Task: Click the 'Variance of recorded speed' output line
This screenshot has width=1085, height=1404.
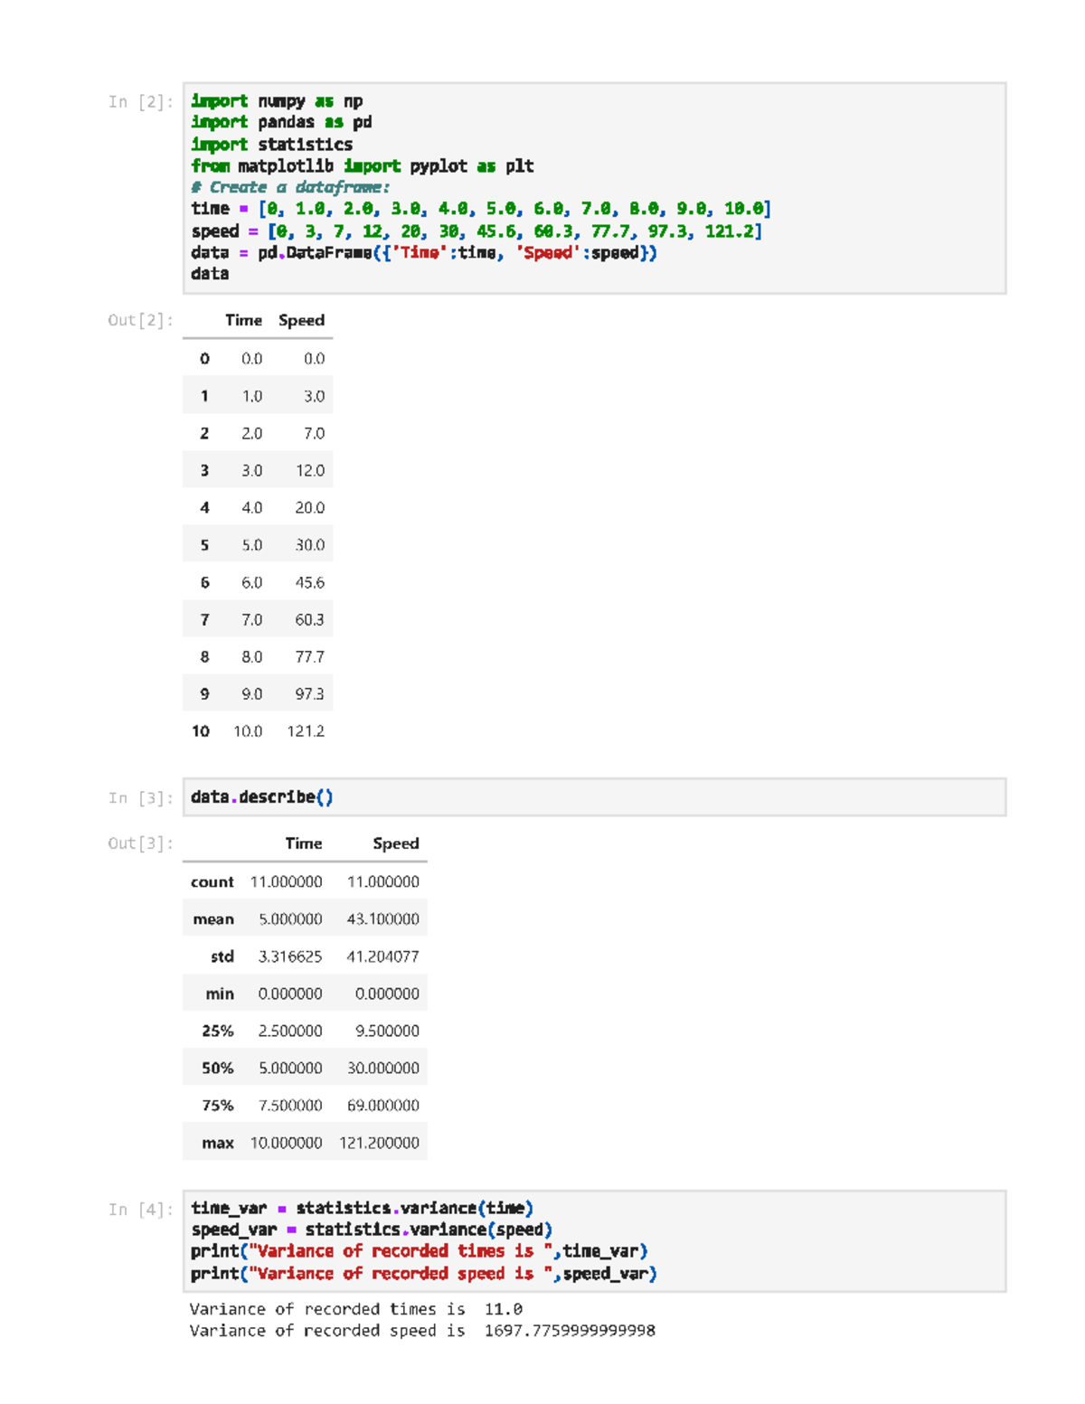Action: [x=421, y=1331]
